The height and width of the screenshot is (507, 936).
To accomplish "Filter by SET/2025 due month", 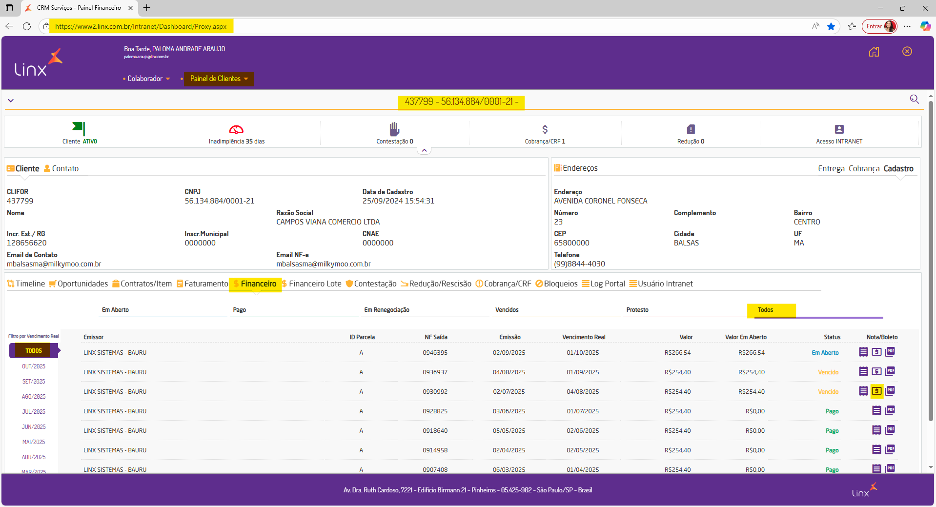I will tap(34, 381).
